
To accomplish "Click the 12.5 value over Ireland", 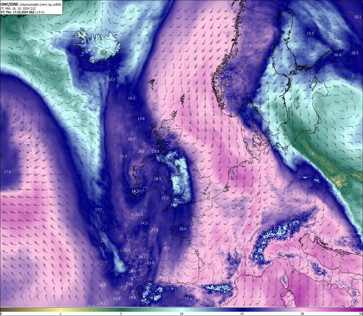I will point(157,179).
